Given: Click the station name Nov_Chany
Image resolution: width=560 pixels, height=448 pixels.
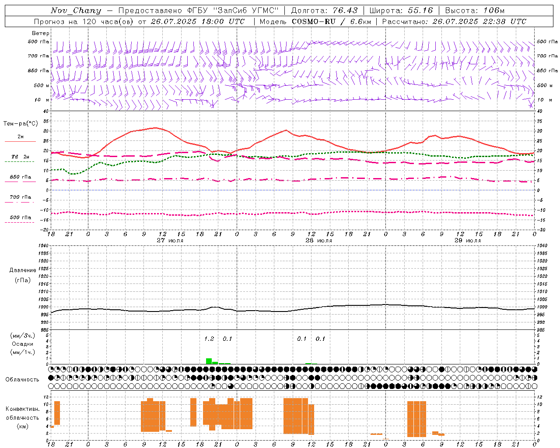Looking at the screenshot, I should (x=76, y=10).
